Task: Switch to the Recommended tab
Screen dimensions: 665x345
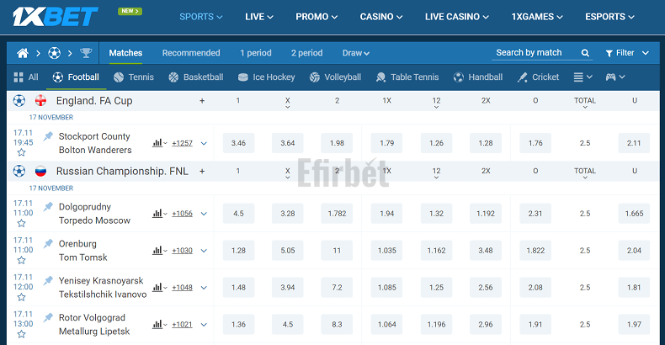Action: click(x=191, y=53)
